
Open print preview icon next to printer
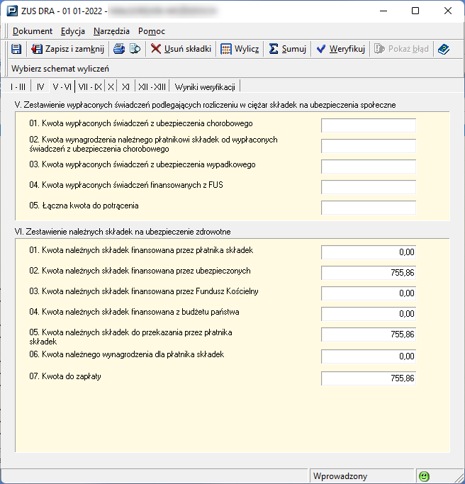(x=135, y=49)
